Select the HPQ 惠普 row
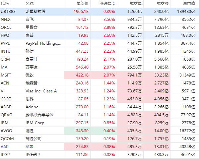The image size is (199, 159). coord(99,35)
